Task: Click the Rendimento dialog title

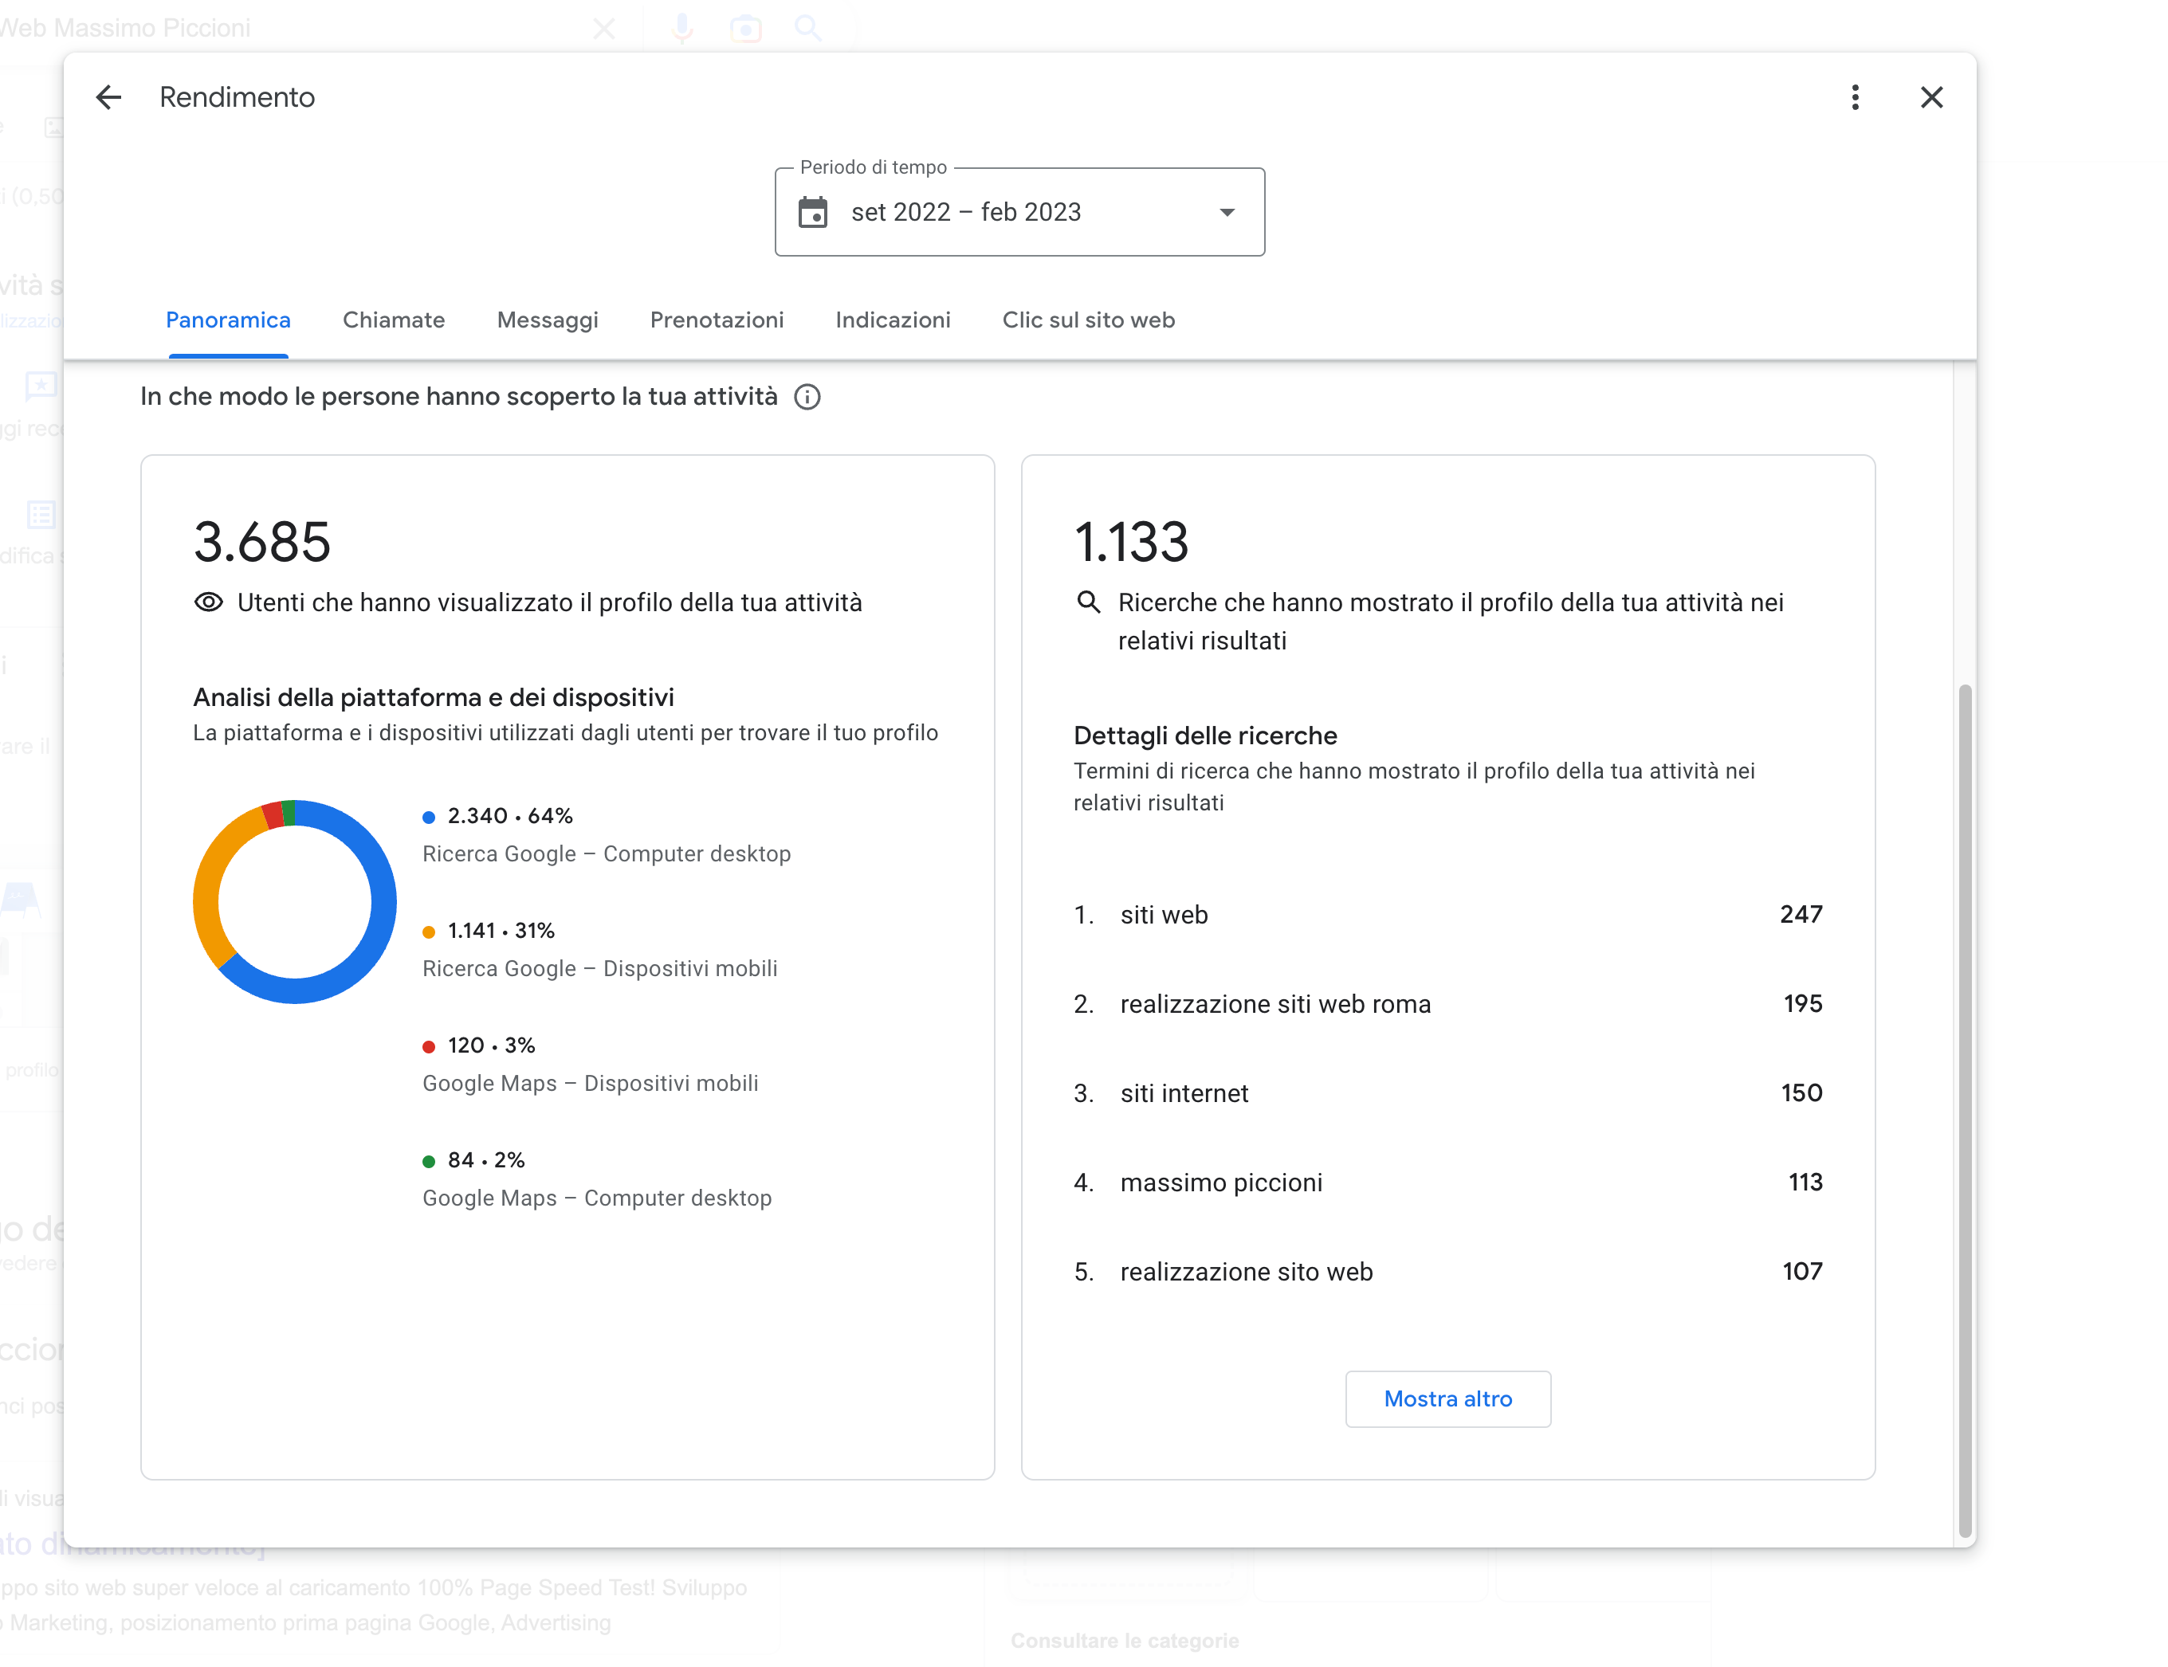Action: tap(238, 97)
